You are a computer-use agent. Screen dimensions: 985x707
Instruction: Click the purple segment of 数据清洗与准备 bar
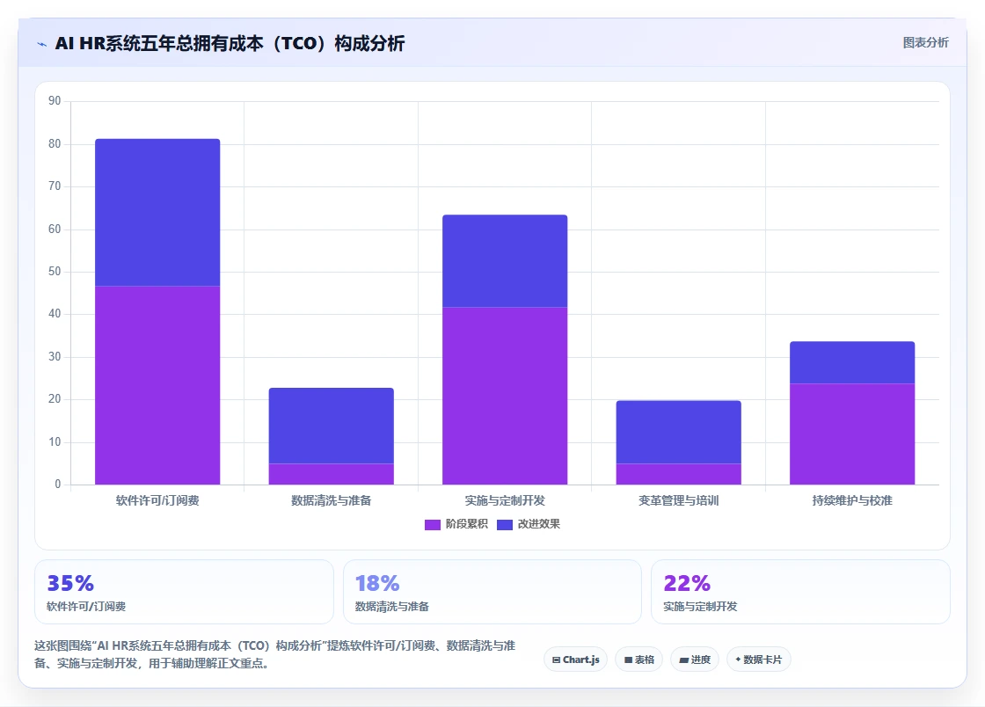331,474
